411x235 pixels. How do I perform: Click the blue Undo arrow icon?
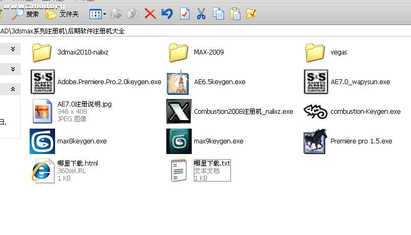pos(167,14)
